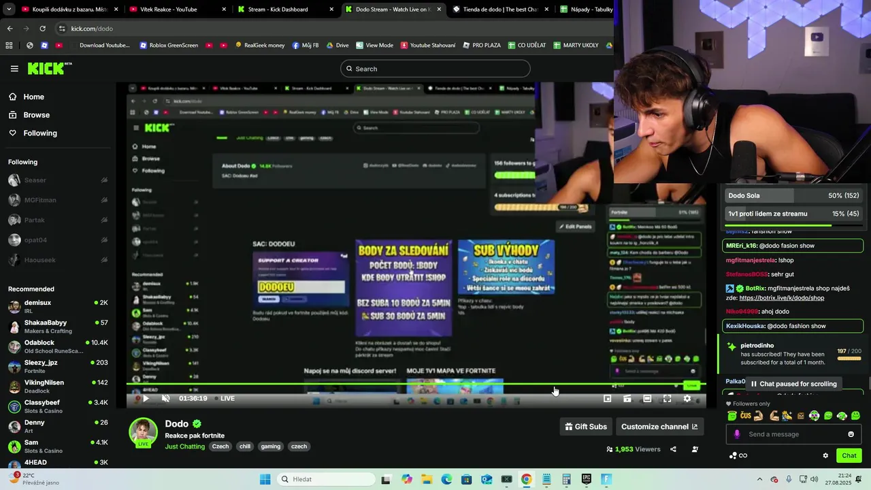
Task: Open ShakaaBabyy recommended channel
Action: (58, 327)
